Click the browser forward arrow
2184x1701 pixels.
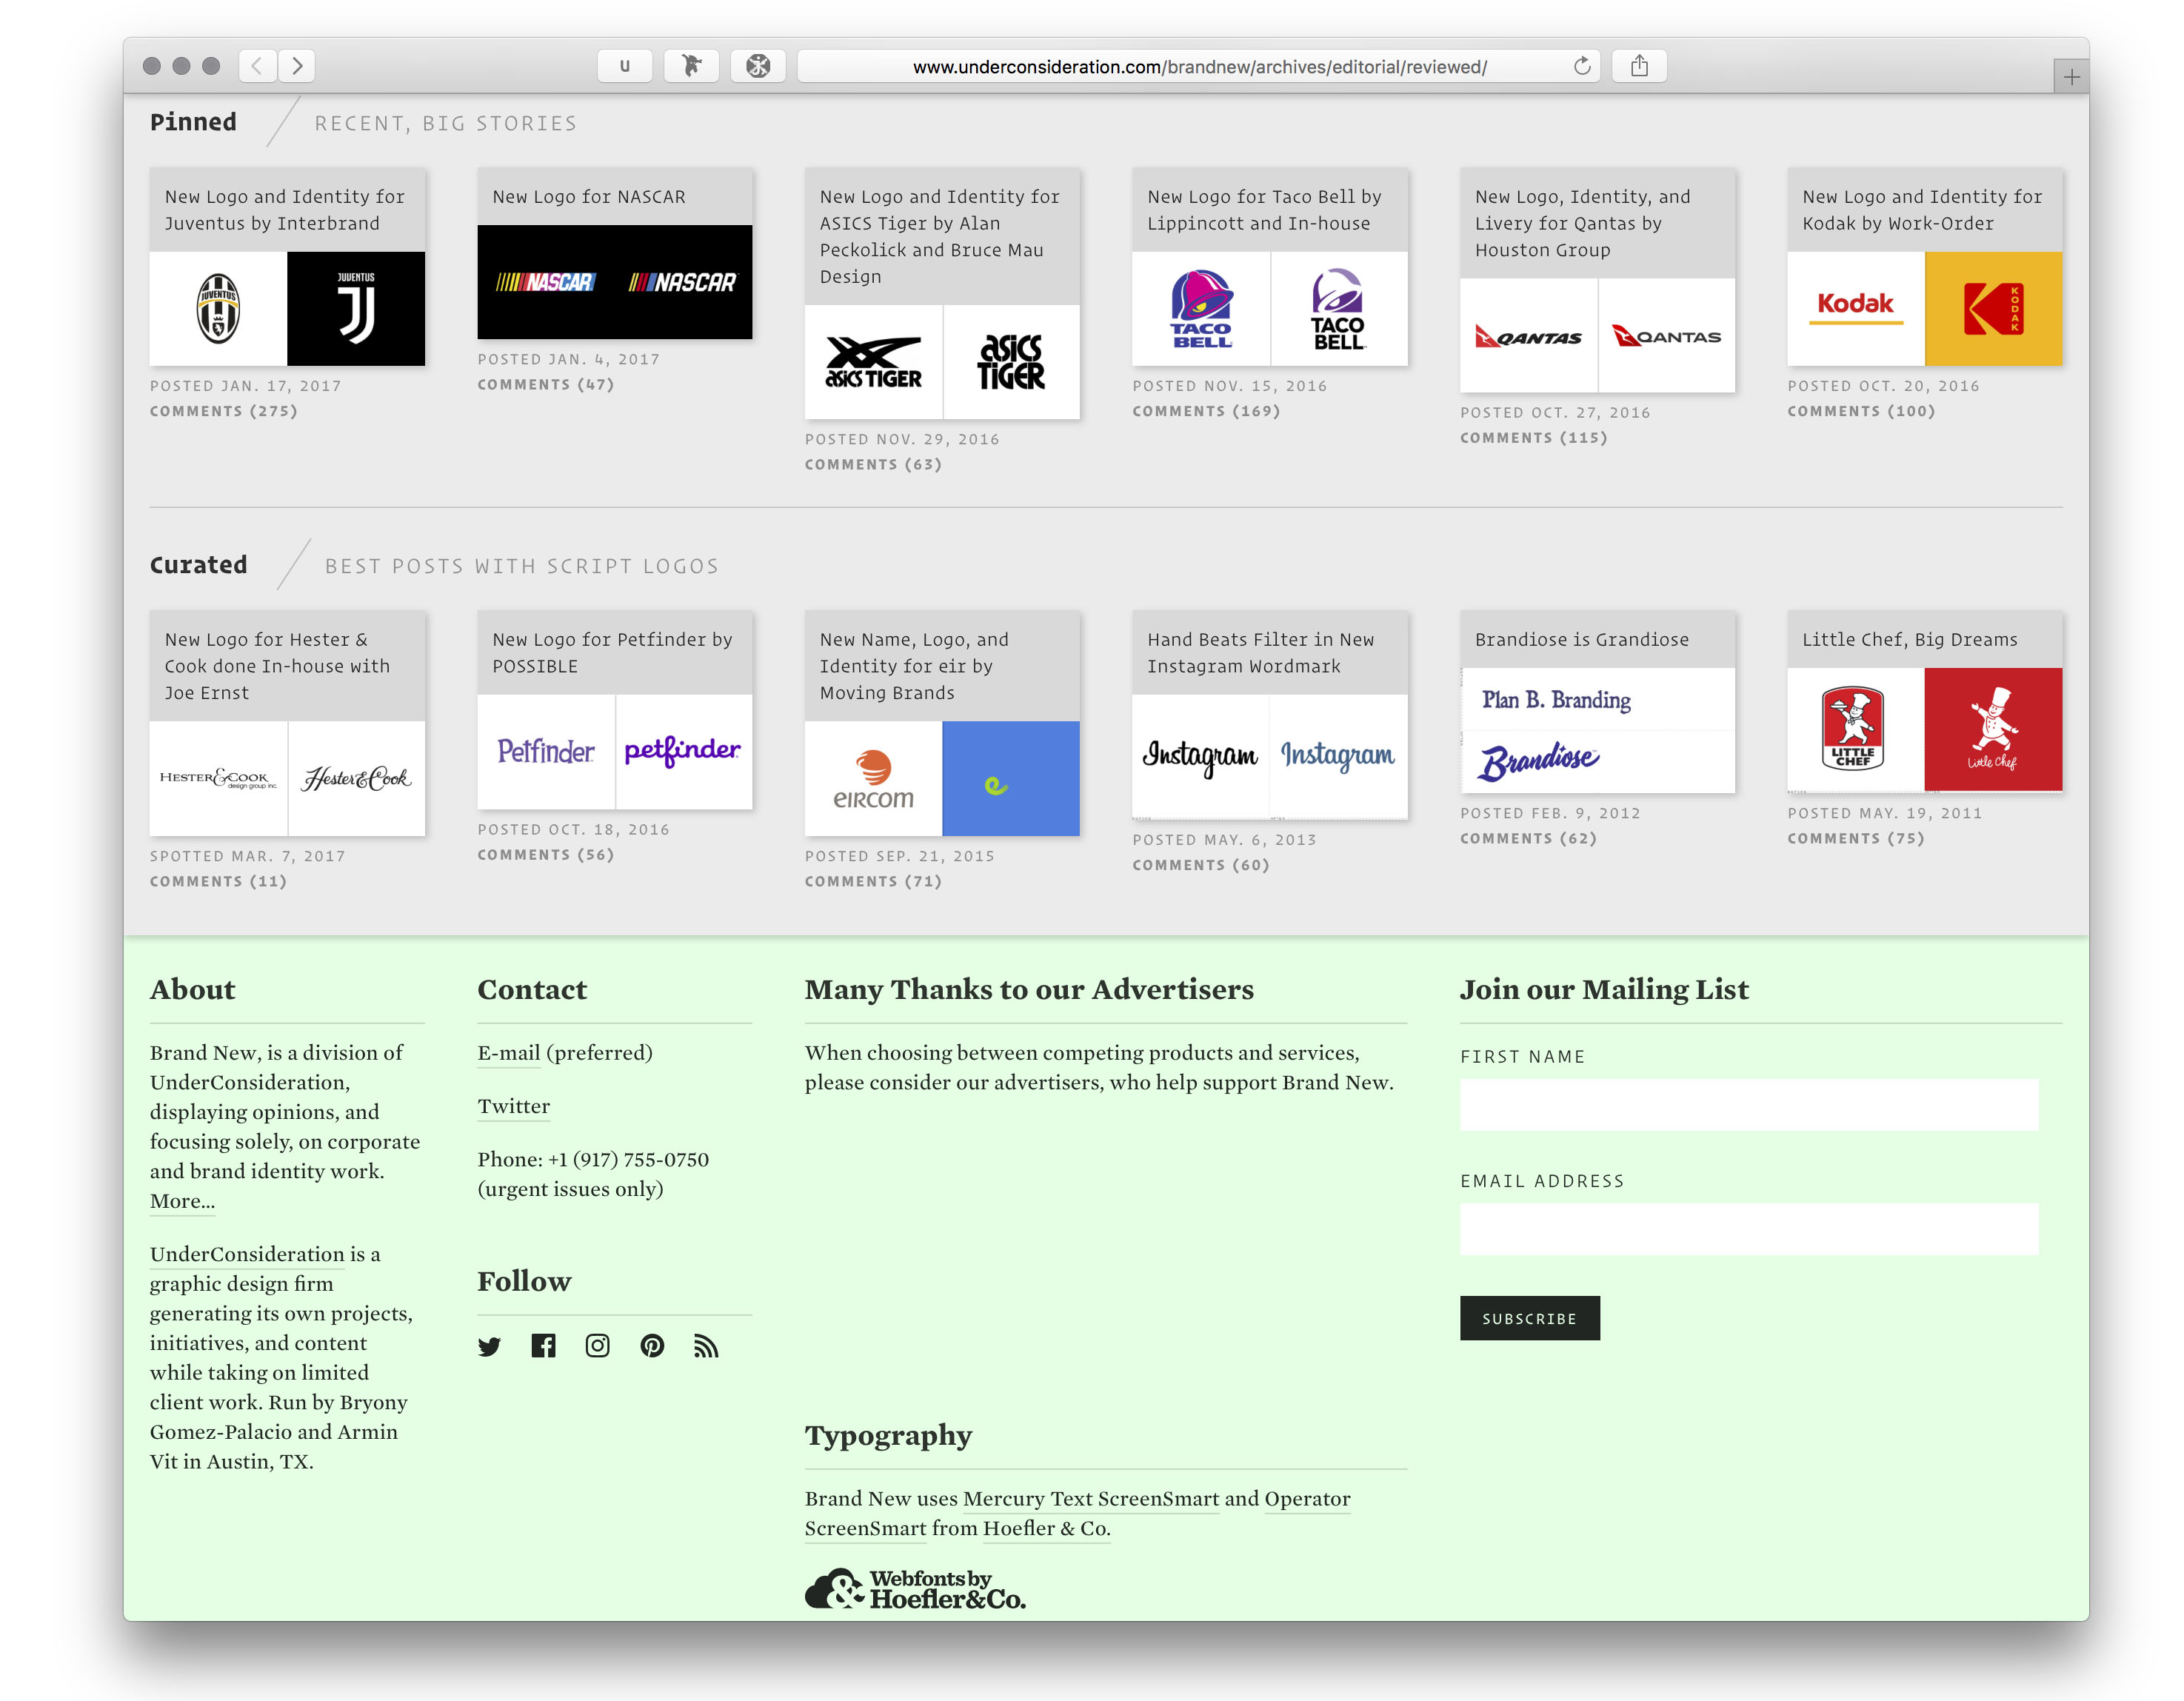tap(297, 66)
